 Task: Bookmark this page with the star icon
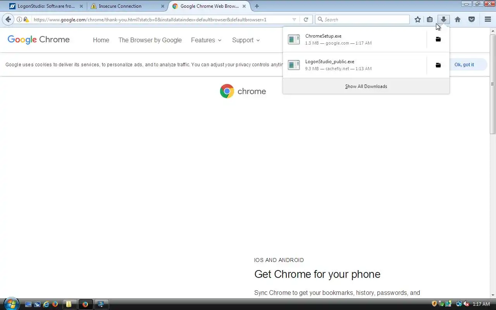[x=417, y=19]
